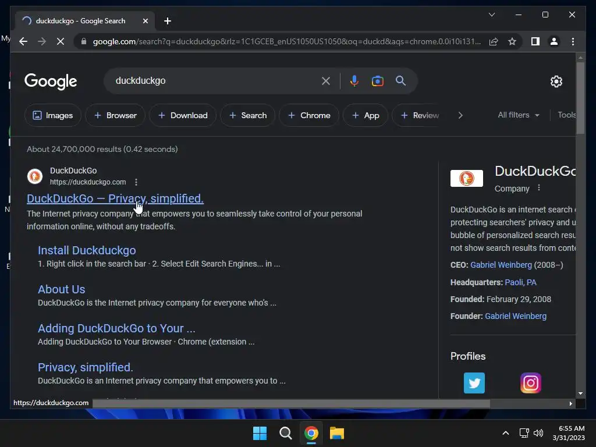The height and width of the screenshot is (447, 596).
Task: Bookmark this page with the star icon
Action: (x=512, y=41)
